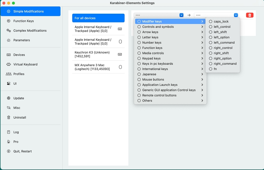Open the destination key dropdown arrow
Viewport: 264px width, 170px height.
coord(236,15)
